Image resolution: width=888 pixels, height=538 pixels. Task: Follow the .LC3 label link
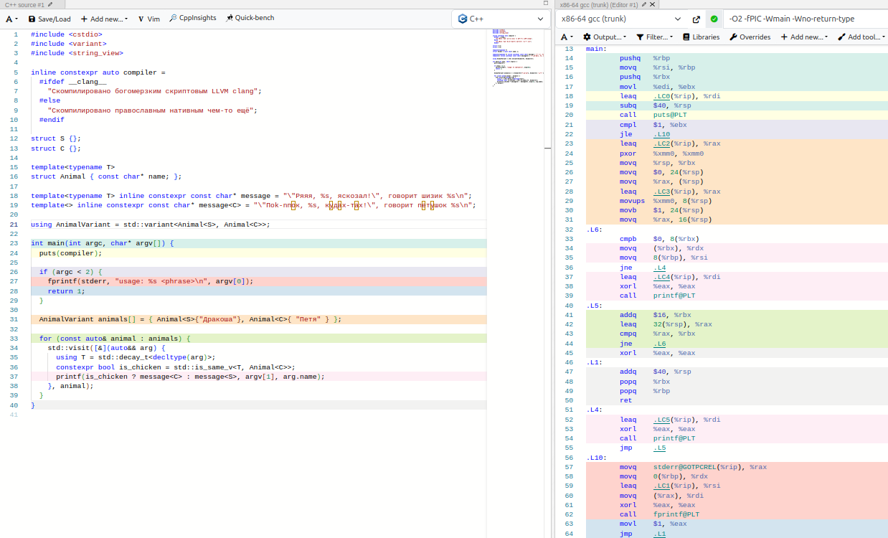(x=661, y=191)
